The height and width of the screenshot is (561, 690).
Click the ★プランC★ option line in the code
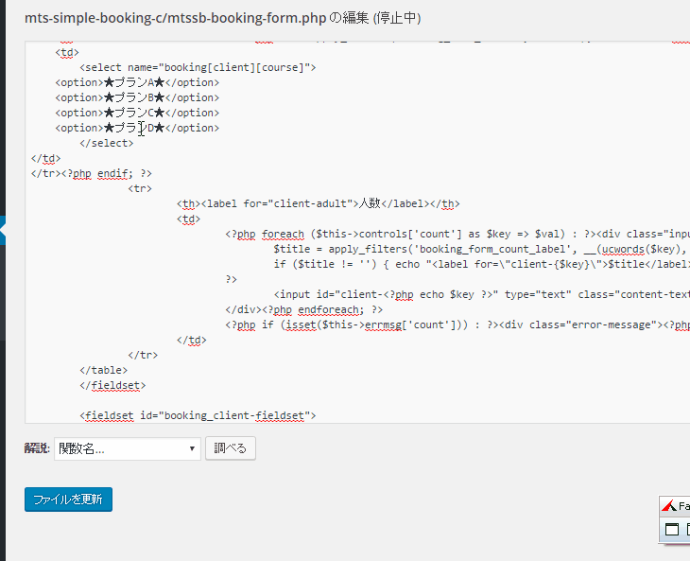pos(137,113)
